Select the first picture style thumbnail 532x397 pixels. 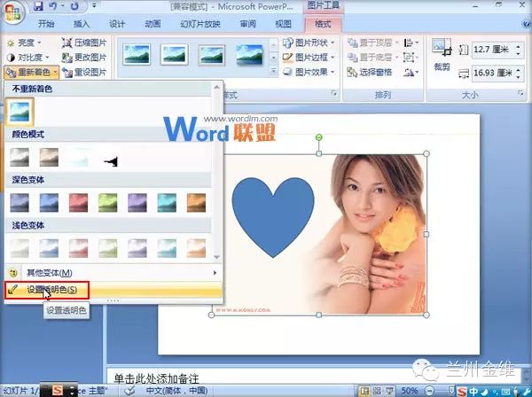[137, 54]
